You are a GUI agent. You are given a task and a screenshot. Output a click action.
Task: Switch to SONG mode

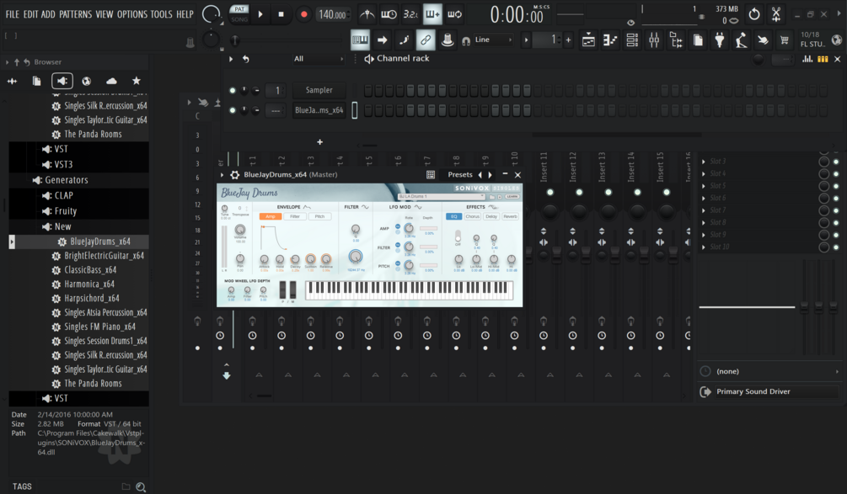[239, 19]
